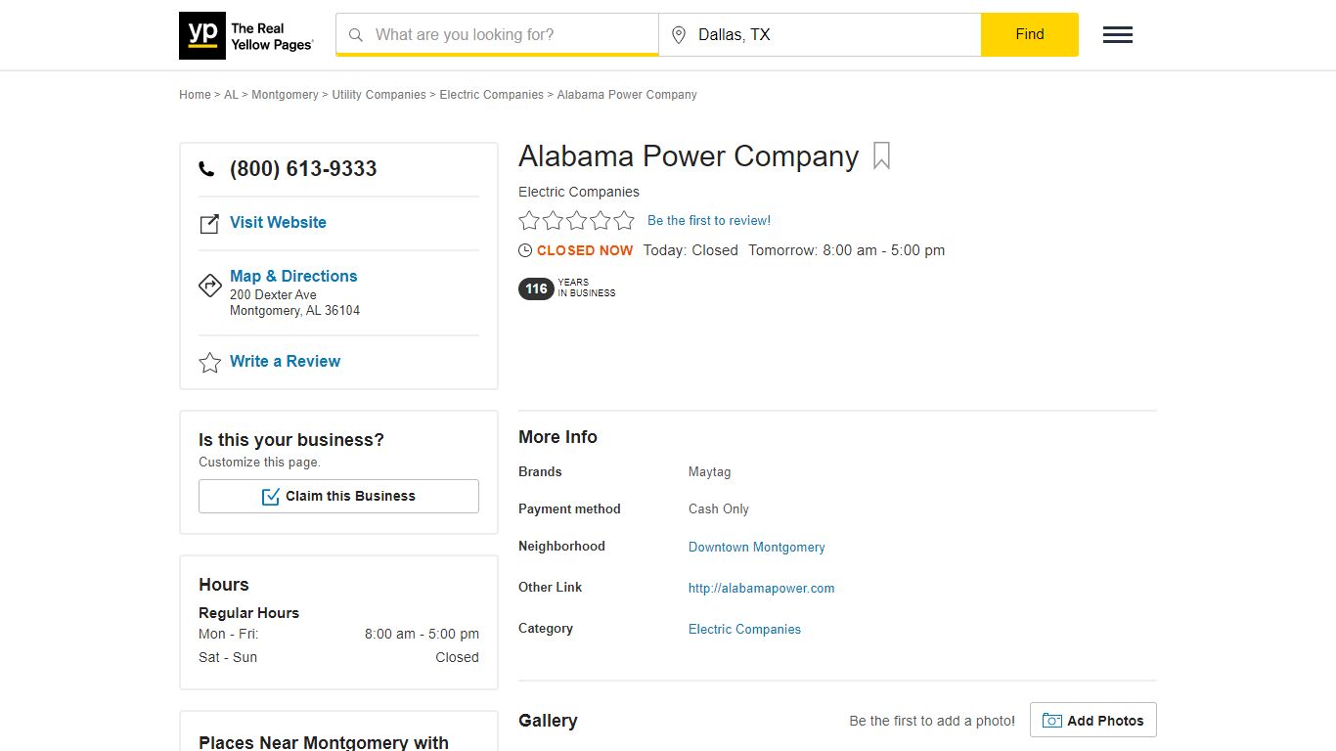Click the More Info heading

[557, 437]
